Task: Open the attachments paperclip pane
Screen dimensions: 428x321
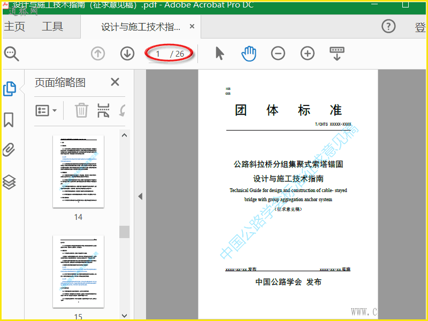Action: [x=9, y=150]
